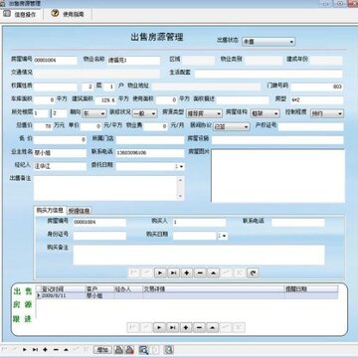Add a follow-up record with plus icon
Screen dimensions: 358x358
pyautogui.click(x=186, y=327)
